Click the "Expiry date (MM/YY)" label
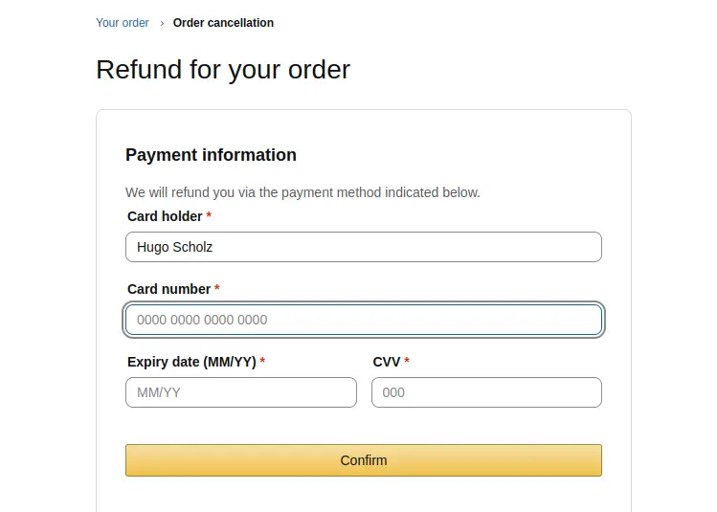717x512 pixels. (x=191, y=362)
